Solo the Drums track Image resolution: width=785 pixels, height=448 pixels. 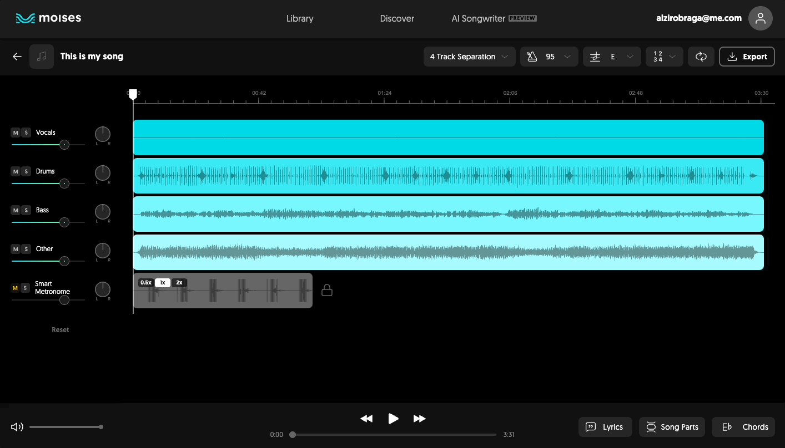pos(26,171)
